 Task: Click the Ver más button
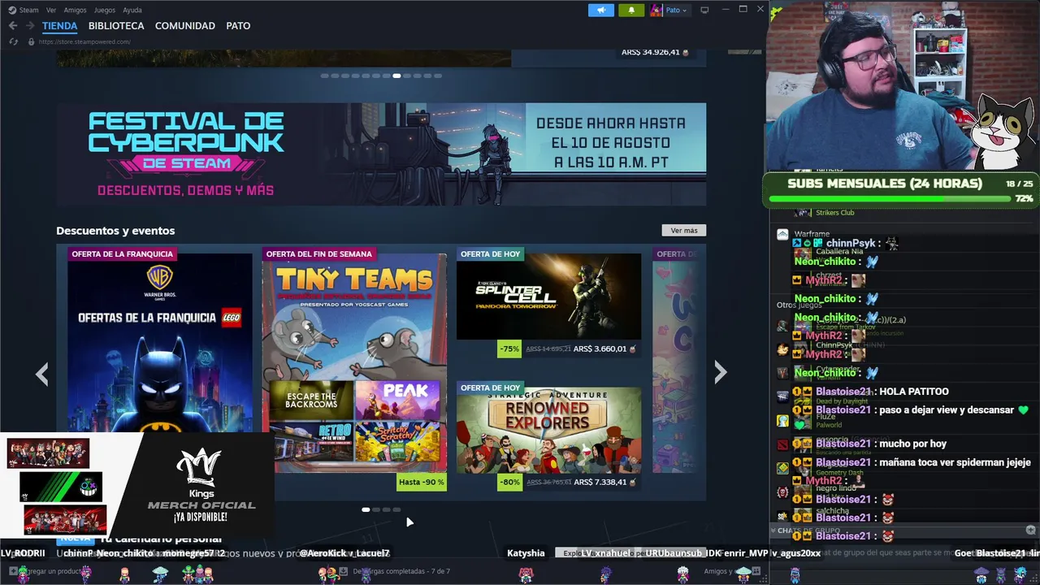pyautogui.click(x=684, y=231)
